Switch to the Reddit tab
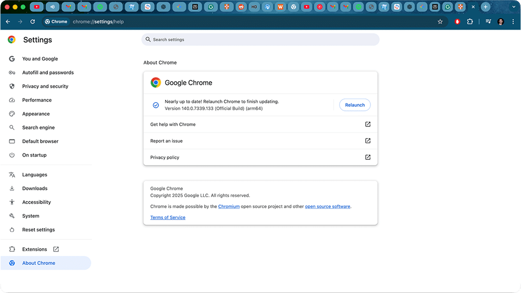The image size is (521, 293). point(240,7)
